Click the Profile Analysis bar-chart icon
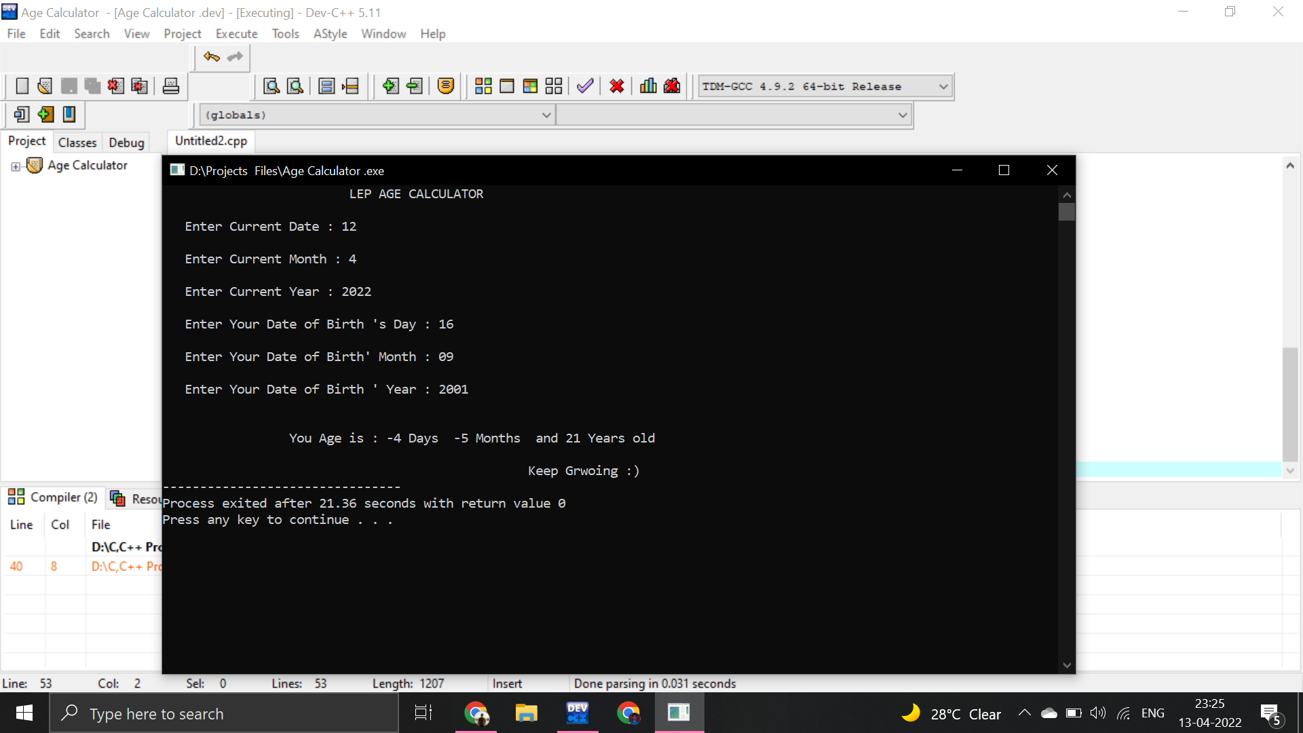The image size is (1303, 733). (647, 86)
